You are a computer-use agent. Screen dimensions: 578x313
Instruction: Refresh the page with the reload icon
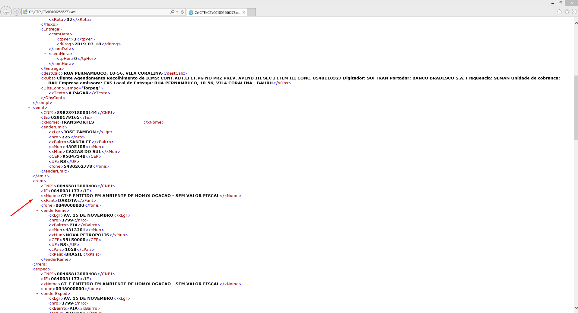coord(182,12)
